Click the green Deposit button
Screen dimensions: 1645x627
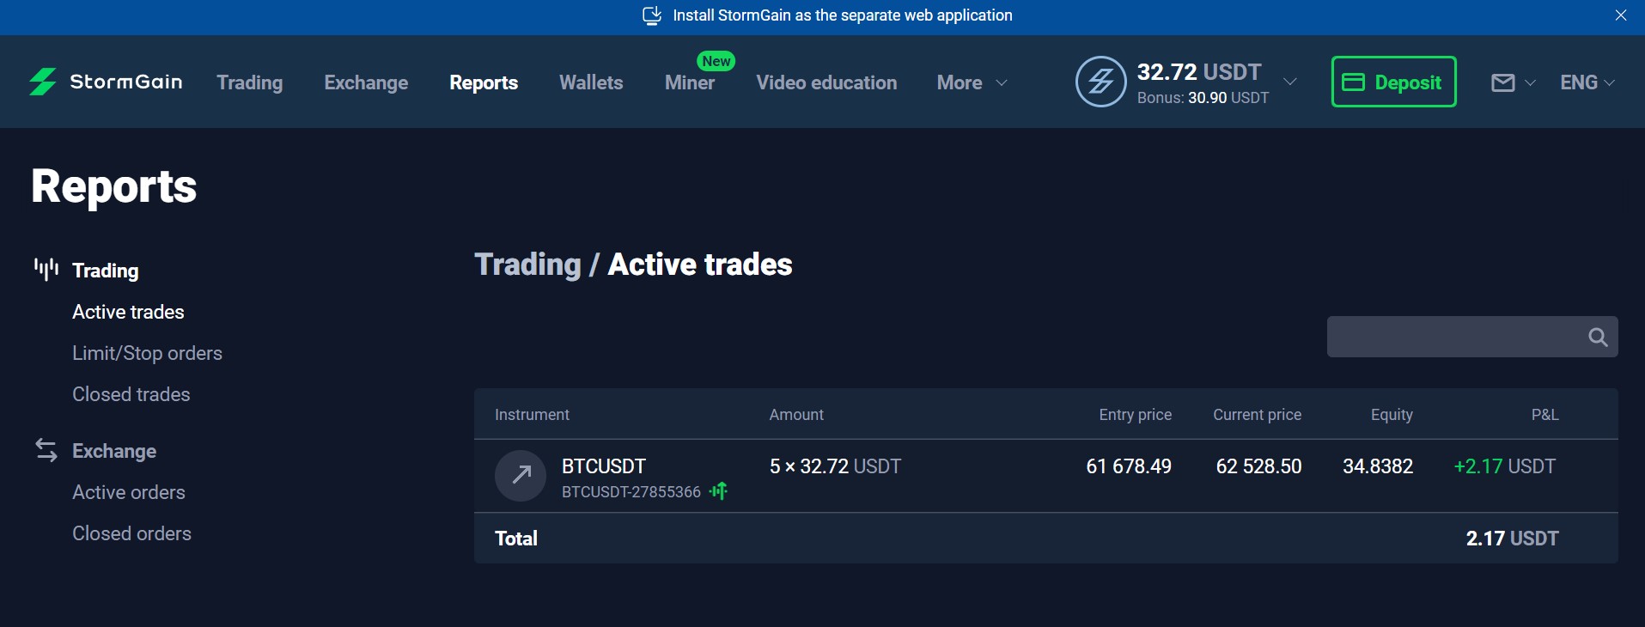[1393, 82]
